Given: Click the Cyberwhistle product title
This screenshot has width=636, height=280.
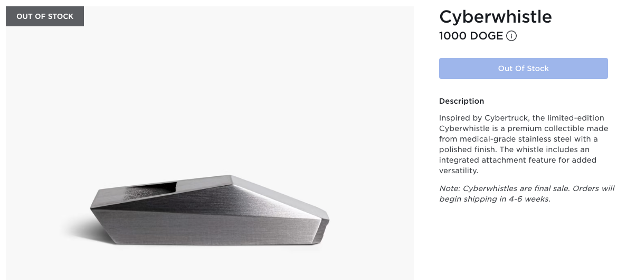Looking at the screenshot, I should [x=495, y=17].
